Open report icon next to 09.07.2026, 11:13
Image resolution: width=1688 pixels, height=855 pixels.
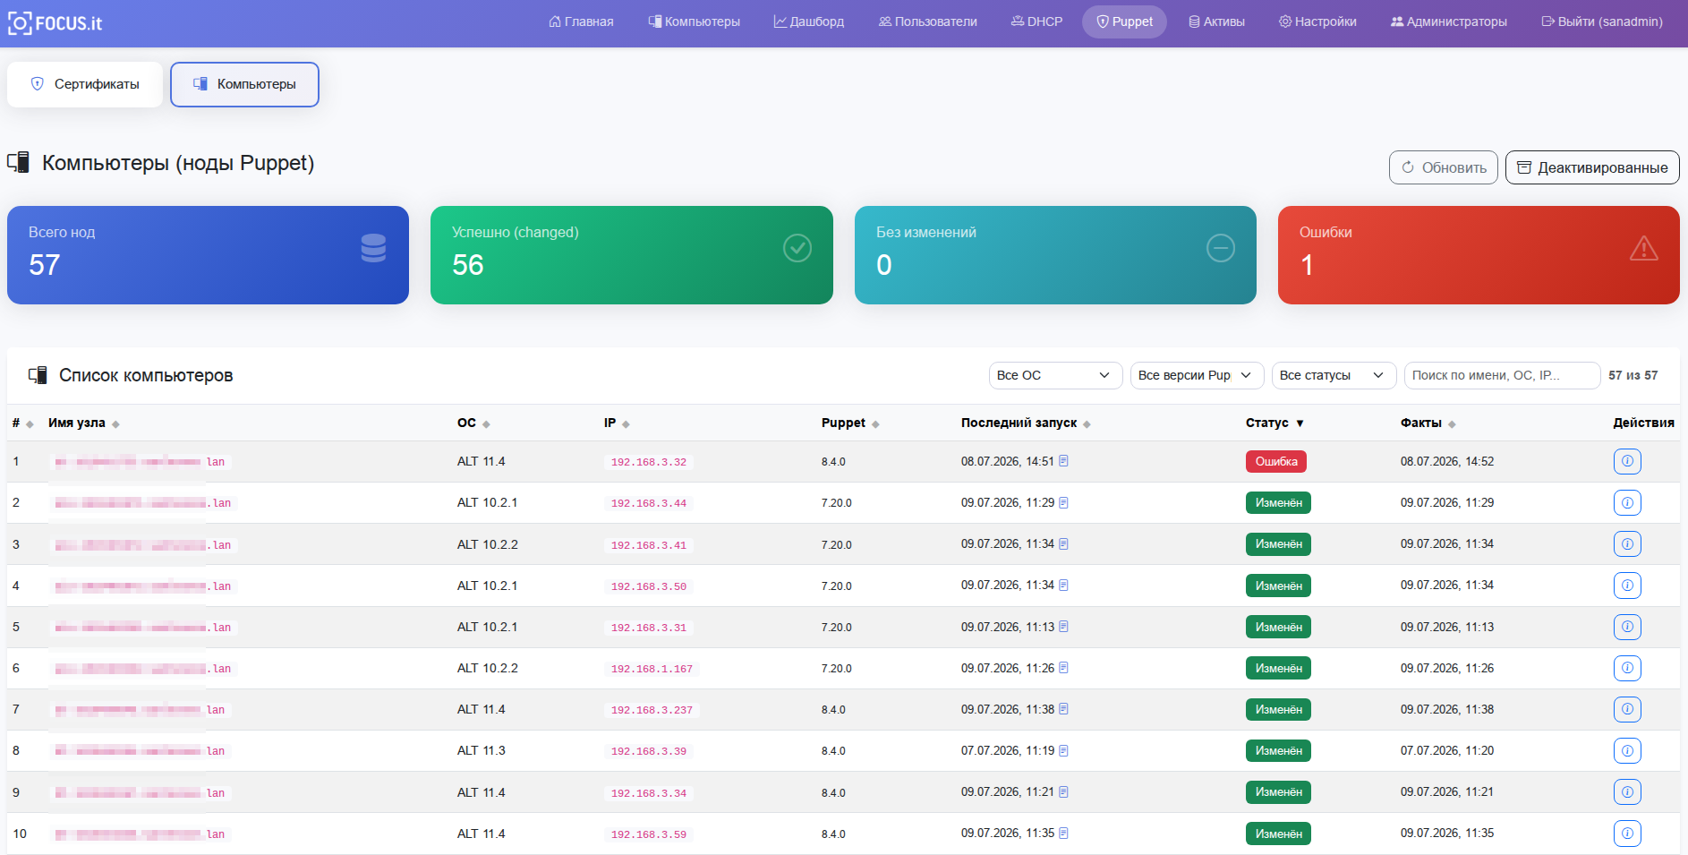1063,627
